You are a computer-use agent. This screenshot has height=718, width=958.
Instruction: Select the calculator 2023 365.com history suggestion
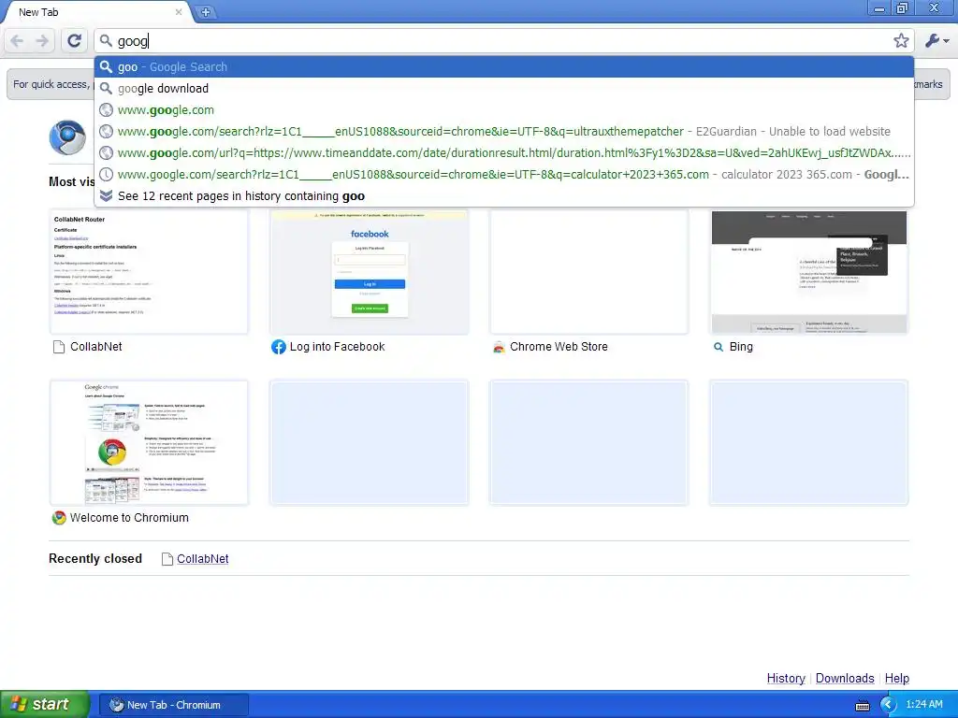pos(504,174)
